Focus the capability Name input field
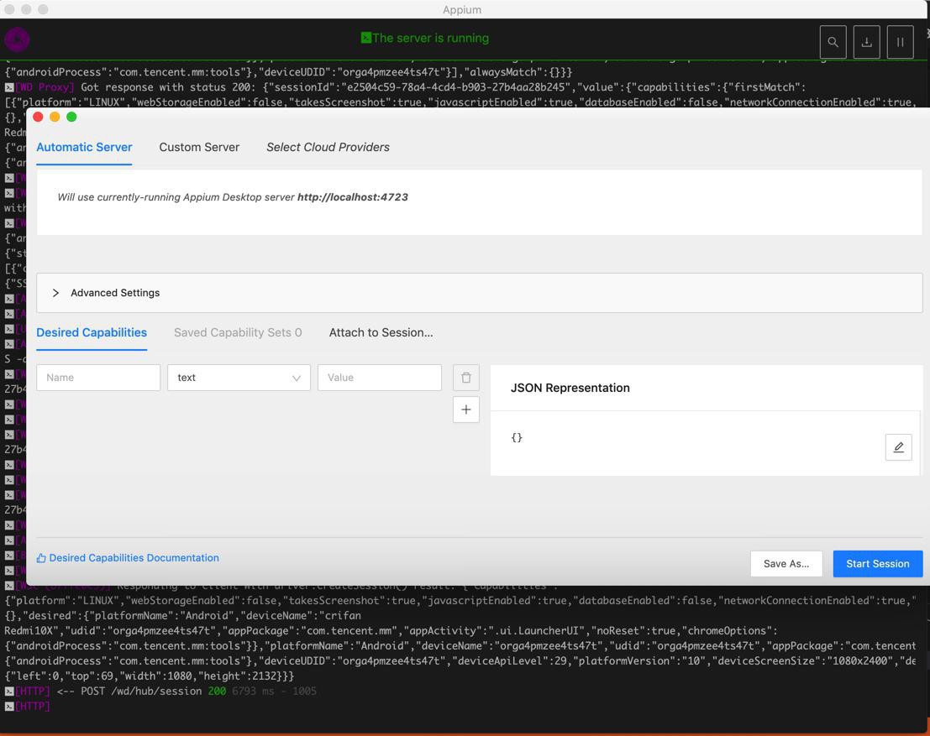Image resolution: width=930 pixels, height=736 pixels. coord(98,378)
